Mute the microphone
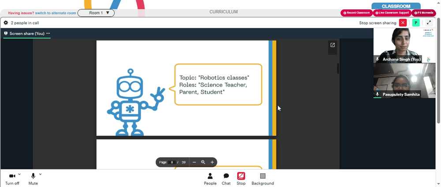The height and width of the screenshot is (187, 441). click(x=33, y=179)
